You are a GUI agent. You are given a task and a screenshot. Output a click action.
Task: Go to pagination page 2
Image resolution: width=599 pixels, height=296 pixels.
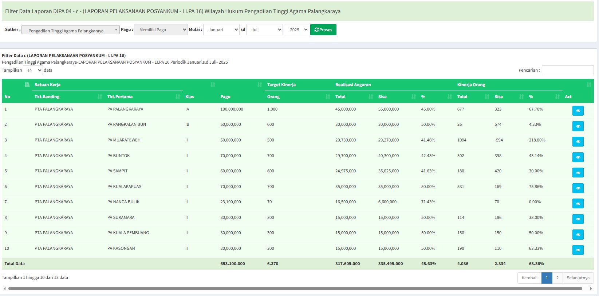pos(557,278)
